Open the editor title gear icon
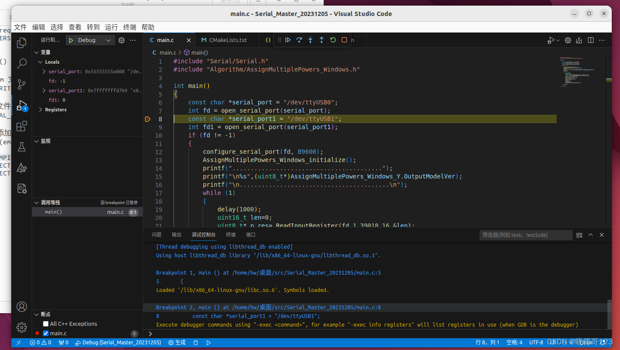 (x=568, y=40)
